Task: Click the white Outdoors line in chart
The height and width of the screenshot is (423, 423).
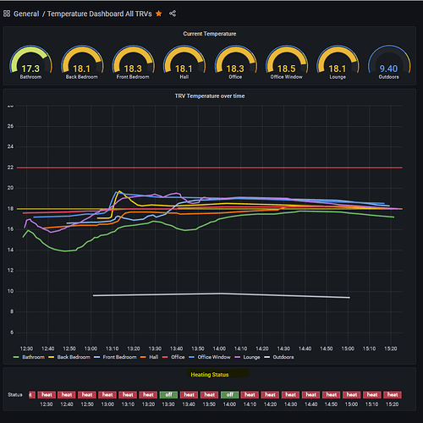Action: tap(222, 294)
